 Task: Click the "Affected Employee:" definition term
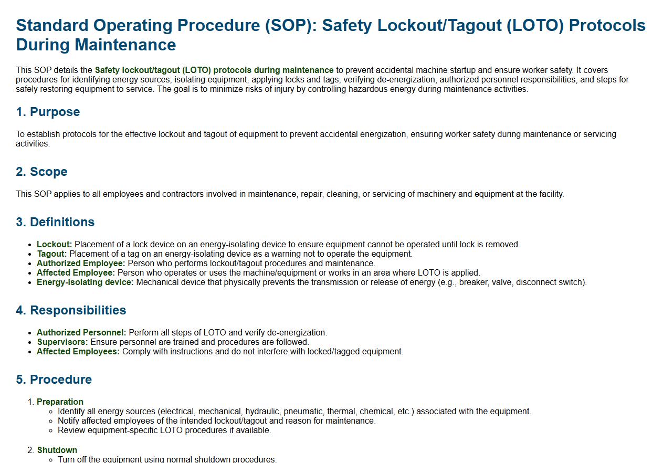click(76, 273)
